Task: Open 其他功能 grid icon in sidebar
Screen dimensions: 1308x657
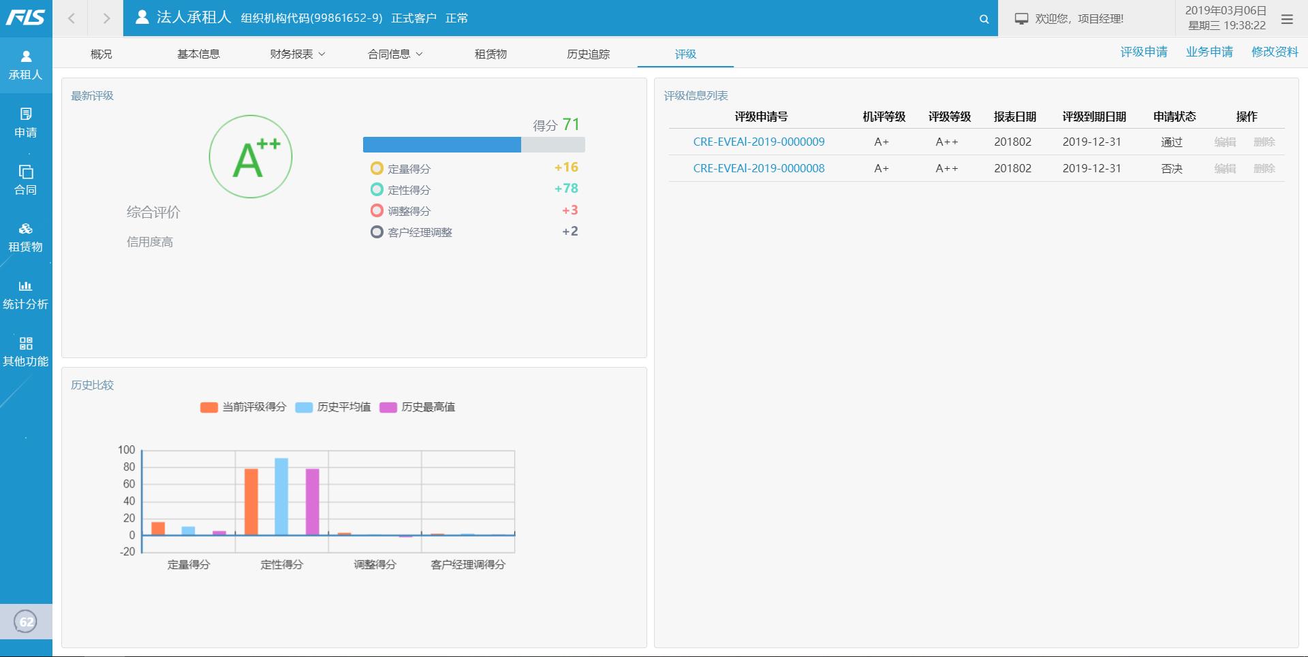Action: tap(26, 344)
